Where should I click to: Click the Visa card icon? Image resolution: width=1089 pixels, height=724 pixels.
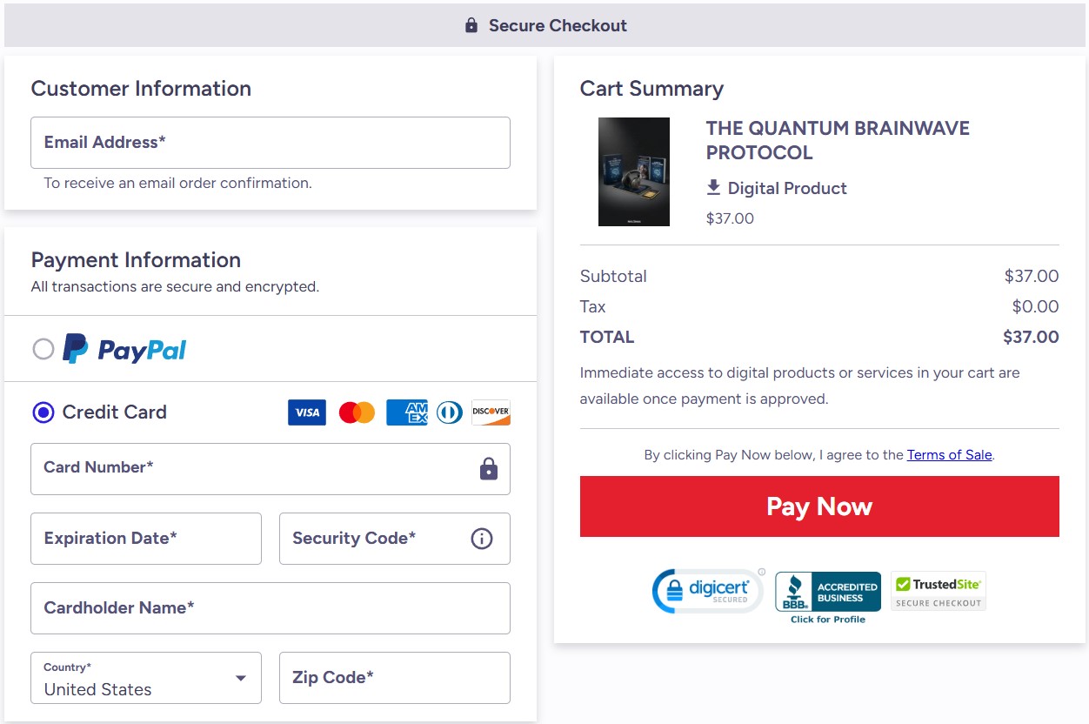306,412
